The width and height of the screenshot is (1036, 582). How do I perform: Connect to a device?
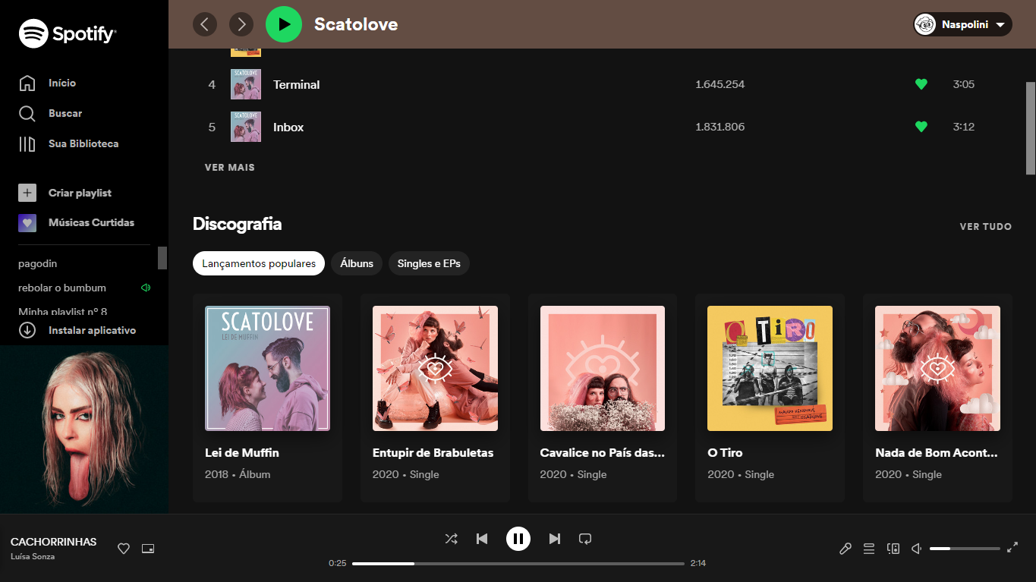(x=893, y=549)
